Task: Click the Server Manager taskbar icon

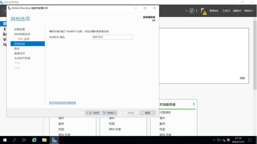Action: click(x=54, y=140)
